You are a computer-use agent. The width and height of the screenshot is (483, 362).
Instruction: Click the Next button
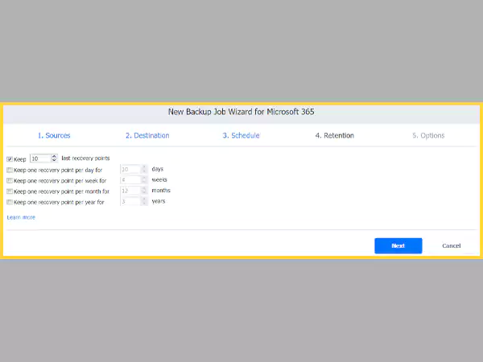398,245
